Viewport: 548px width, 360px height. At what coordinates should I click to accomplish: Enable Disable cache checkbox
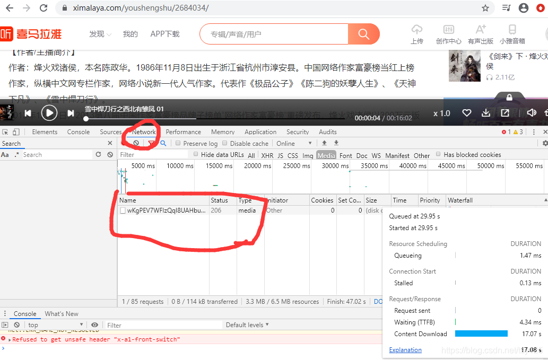pos(225,143)
